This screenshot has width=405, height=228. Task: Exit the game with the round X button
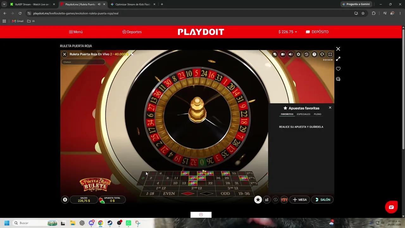pos(65,54)
